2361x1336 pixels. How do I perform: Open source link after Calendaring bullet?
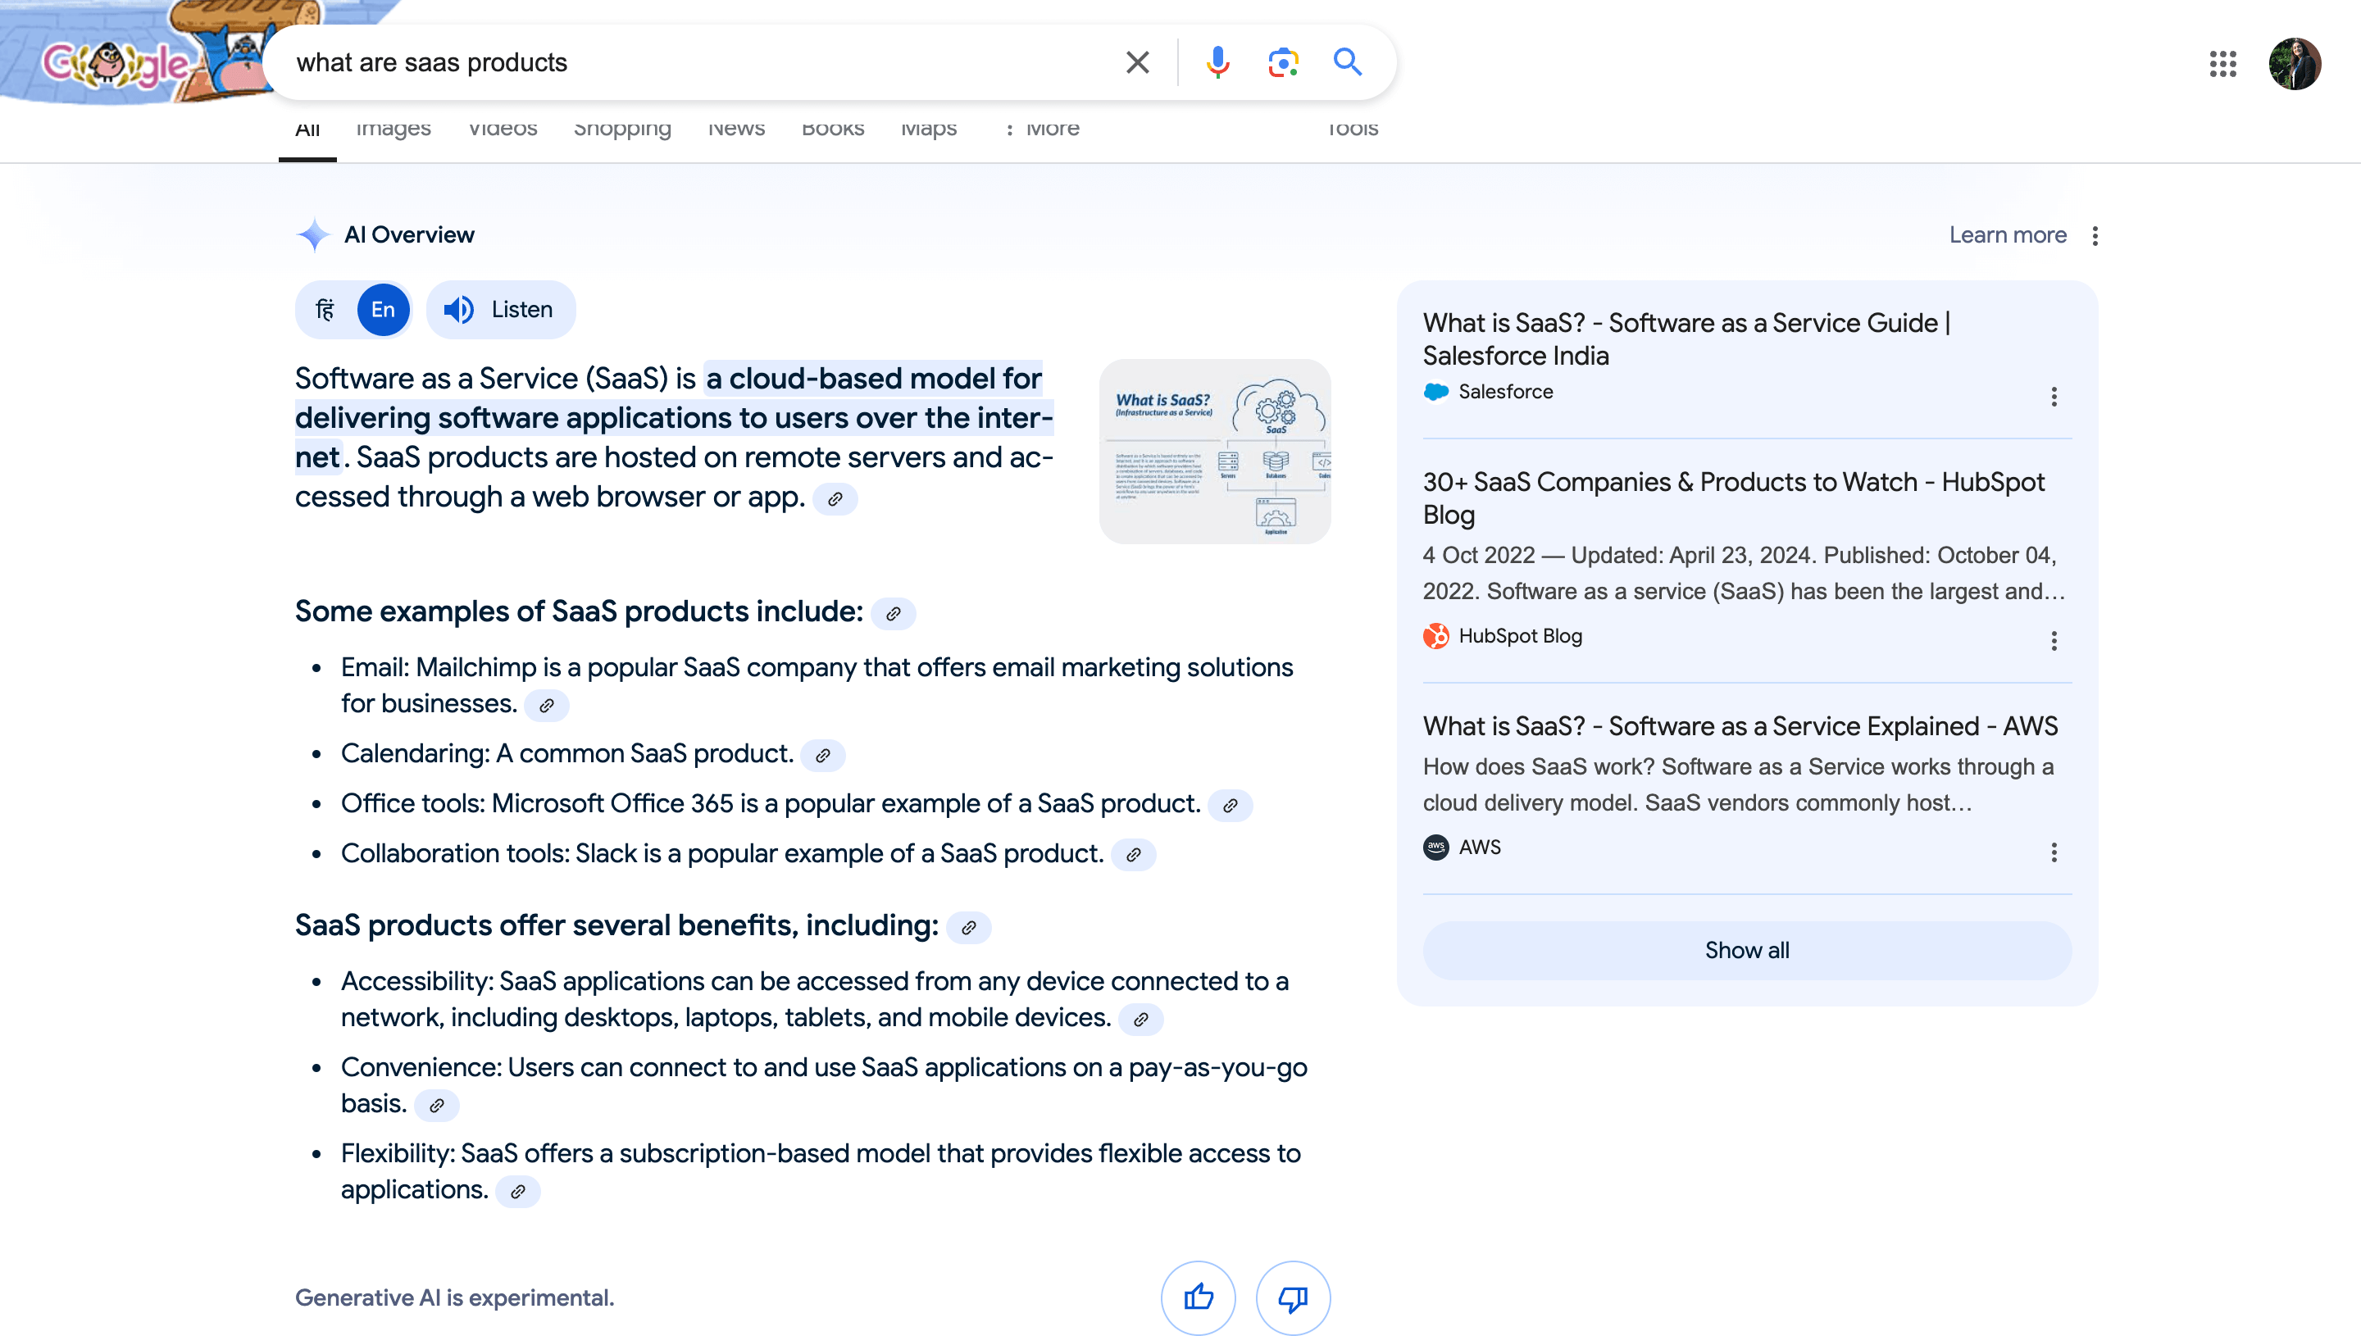[x=823, y=755]
